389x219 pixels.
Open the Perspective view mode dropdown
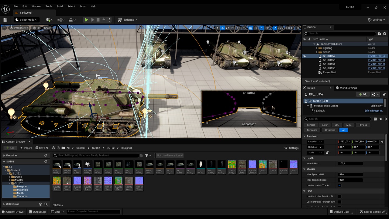coord(19,28)
